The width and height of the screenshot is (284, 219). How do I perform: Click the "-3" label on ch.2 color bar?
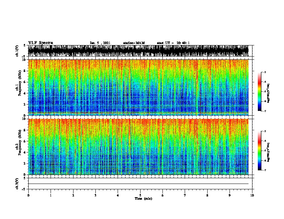[265, 131]
